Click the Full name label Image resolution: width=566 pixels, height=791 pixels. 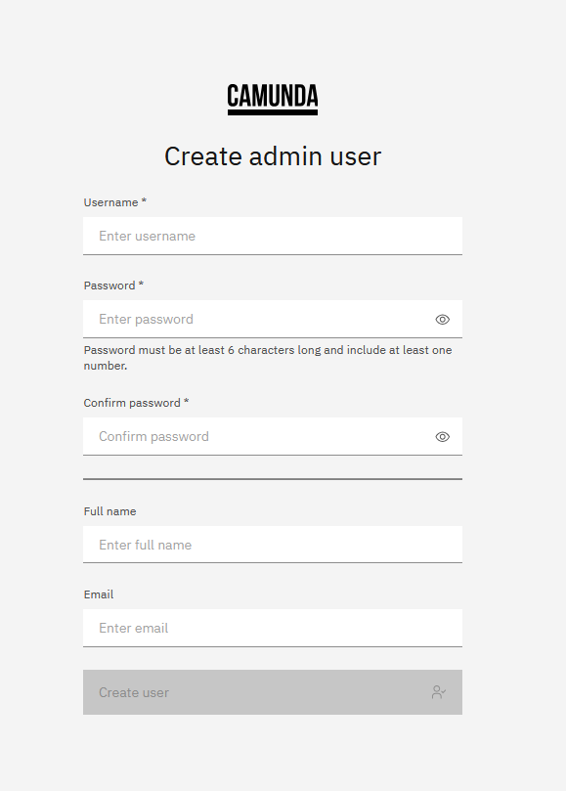pos(108,511)
